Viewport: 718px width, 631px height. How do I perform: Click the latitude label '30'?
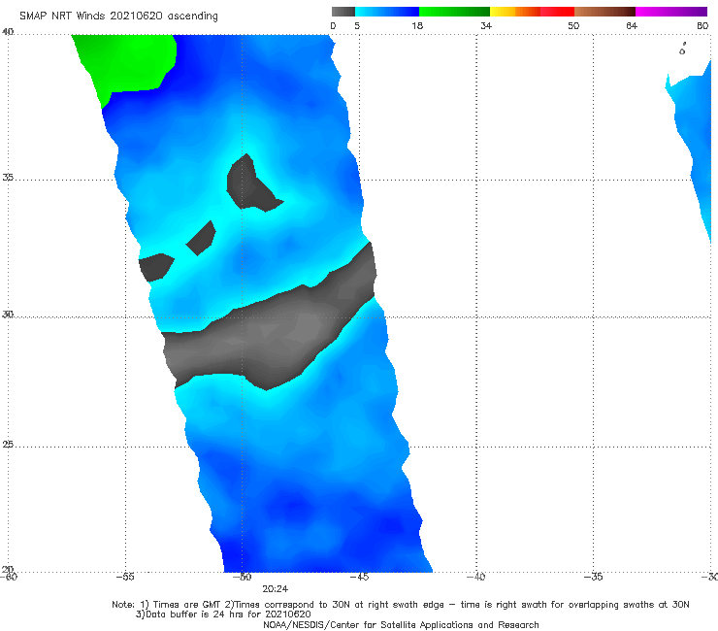point(8,315)
